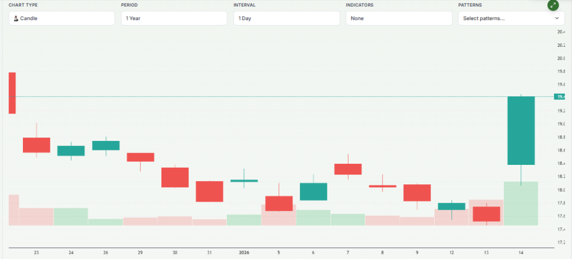The width and height of the screenshot is (572, 259).
Task: Click the red candle for day 7
Action: (x=348, y=169)
